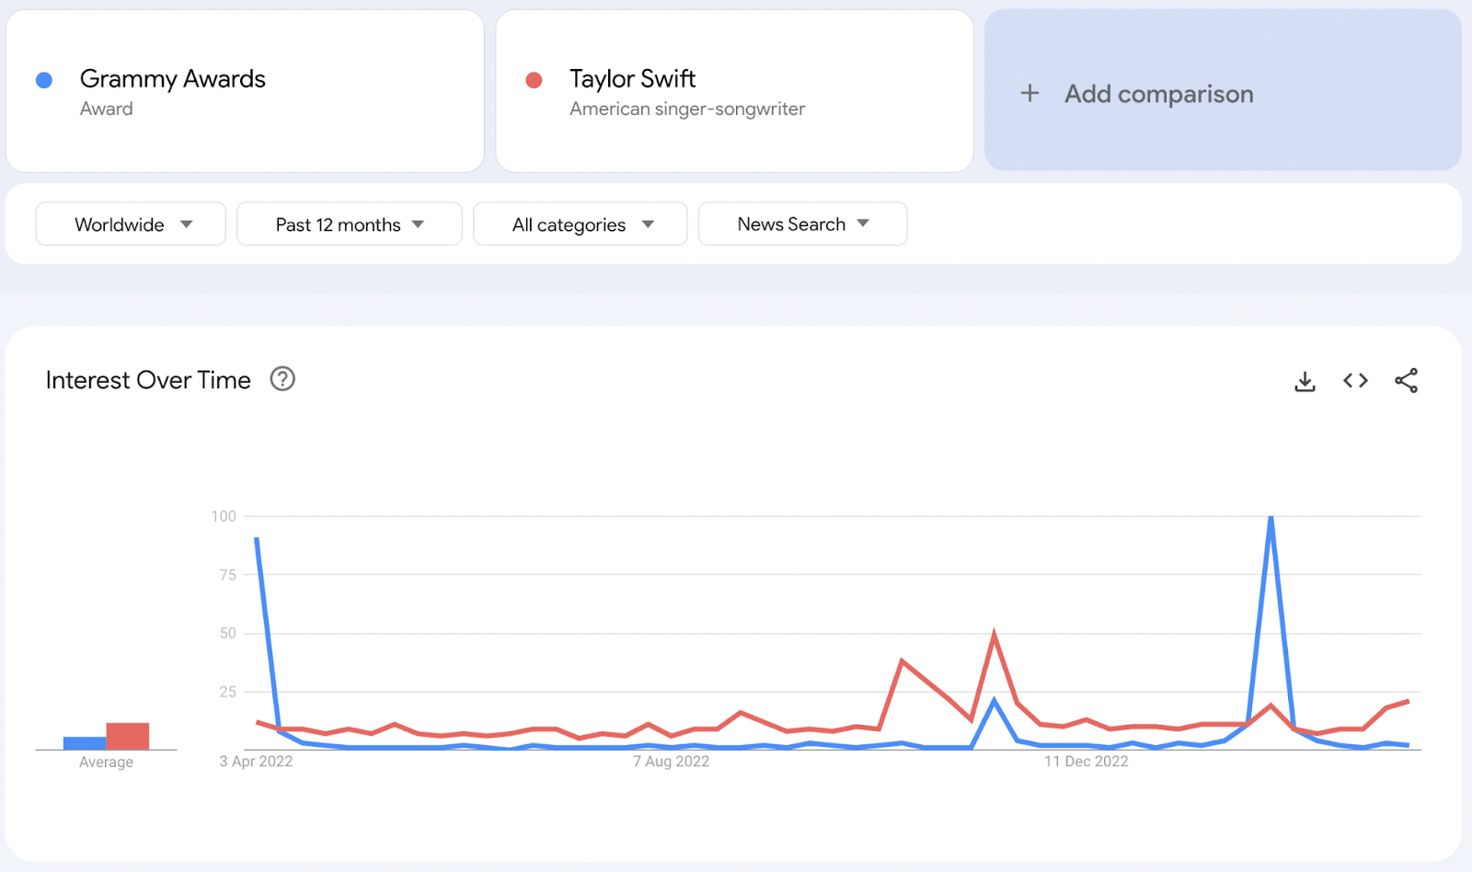Click the plus icon to add comparison

point(1030,93)
